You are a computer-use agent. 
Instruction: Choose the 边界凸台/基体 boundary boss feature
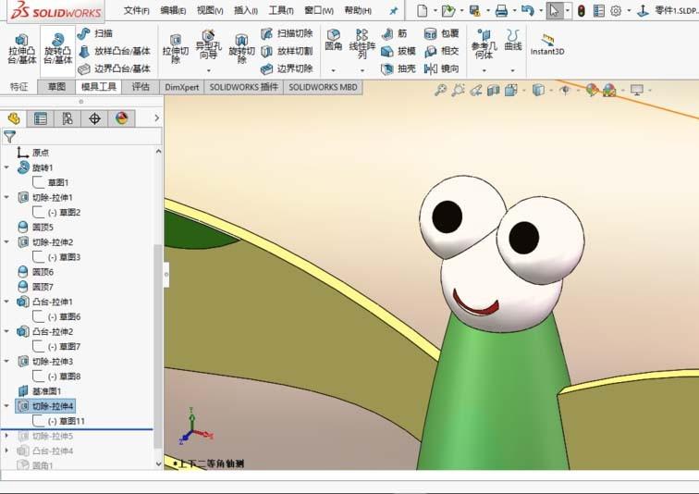point(114,68)
